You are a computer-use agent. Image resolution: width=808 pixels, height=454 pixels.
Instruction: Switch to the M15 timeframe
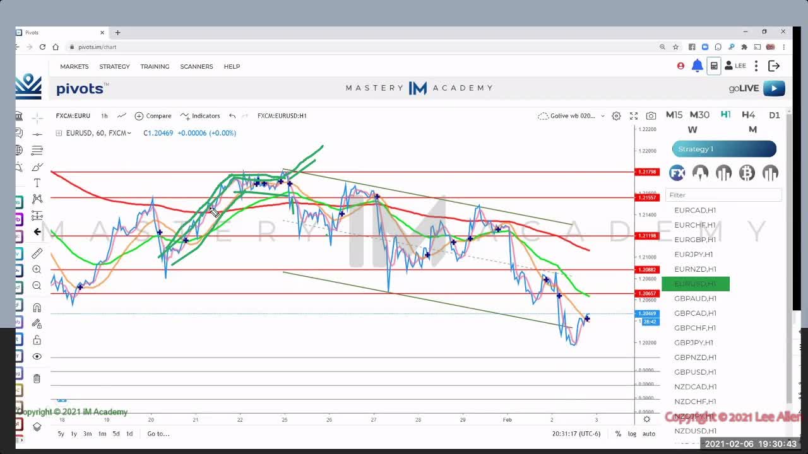674,115
